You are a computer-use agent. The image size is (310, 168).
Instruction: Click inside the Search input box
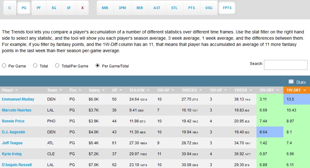point(286,65)
